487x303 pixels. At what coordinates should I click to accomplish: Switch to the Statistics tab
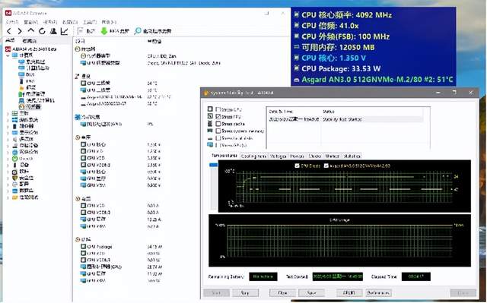click(352, 156)
